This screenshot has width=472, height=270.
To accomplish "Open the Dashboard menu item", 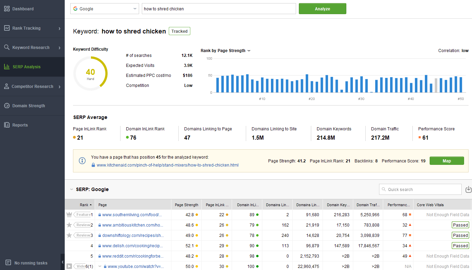I will click(x=32, y=9).
